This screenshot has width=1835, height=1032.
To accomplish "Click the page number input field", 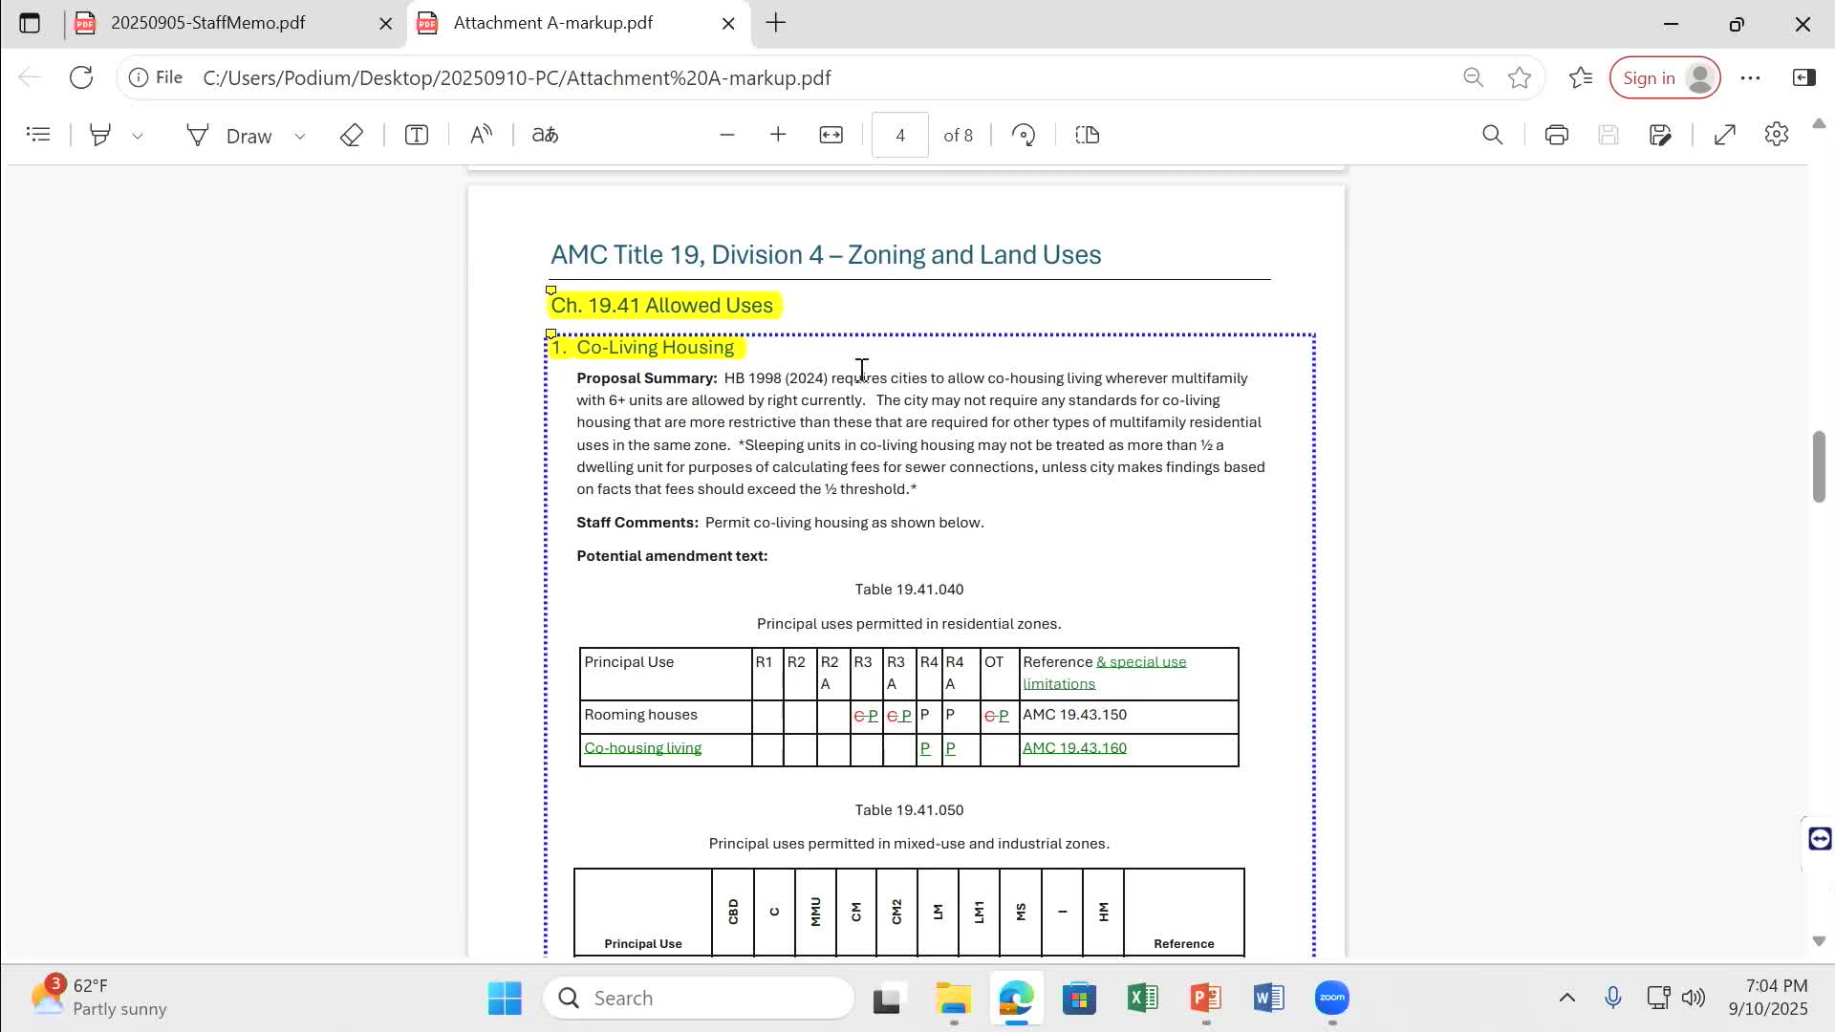I will (x=899, y=135).
